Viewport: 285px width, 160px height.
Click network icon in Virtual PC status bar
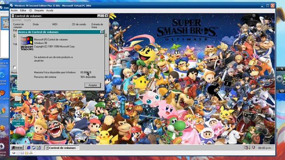click(31, 153)
